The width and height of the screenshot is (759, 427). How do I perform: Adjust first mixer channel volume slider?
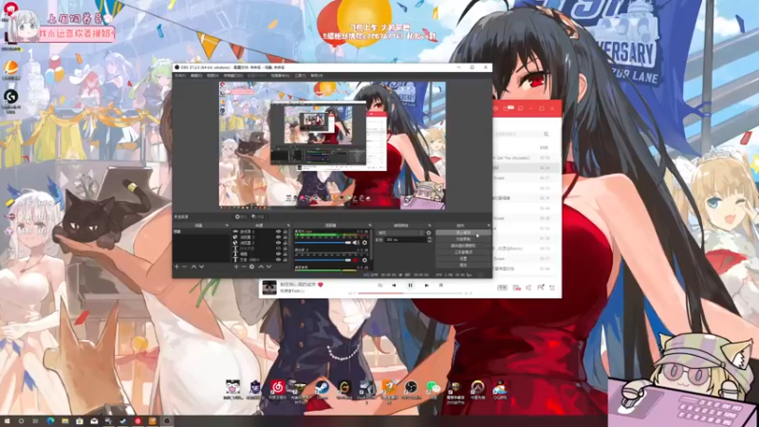point(323,243)
